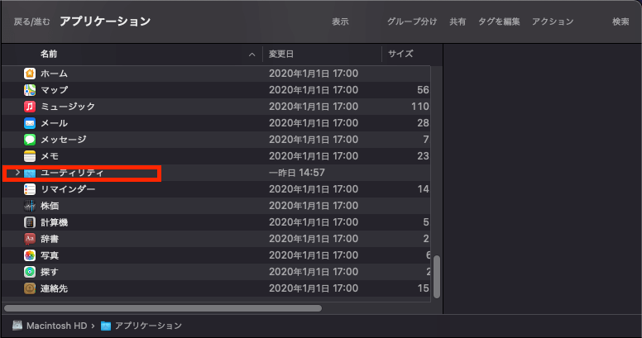
Task: Click the modified date of 株価 row
Action: [x=314, y=206]
